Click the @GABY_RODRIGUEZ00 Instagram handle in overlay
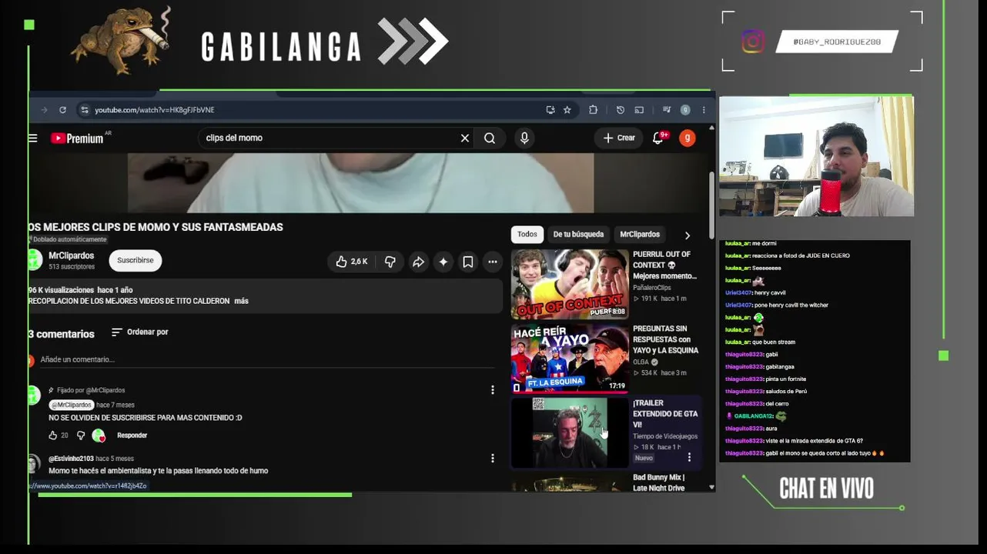Screen dimensions: 987x554 837,42
